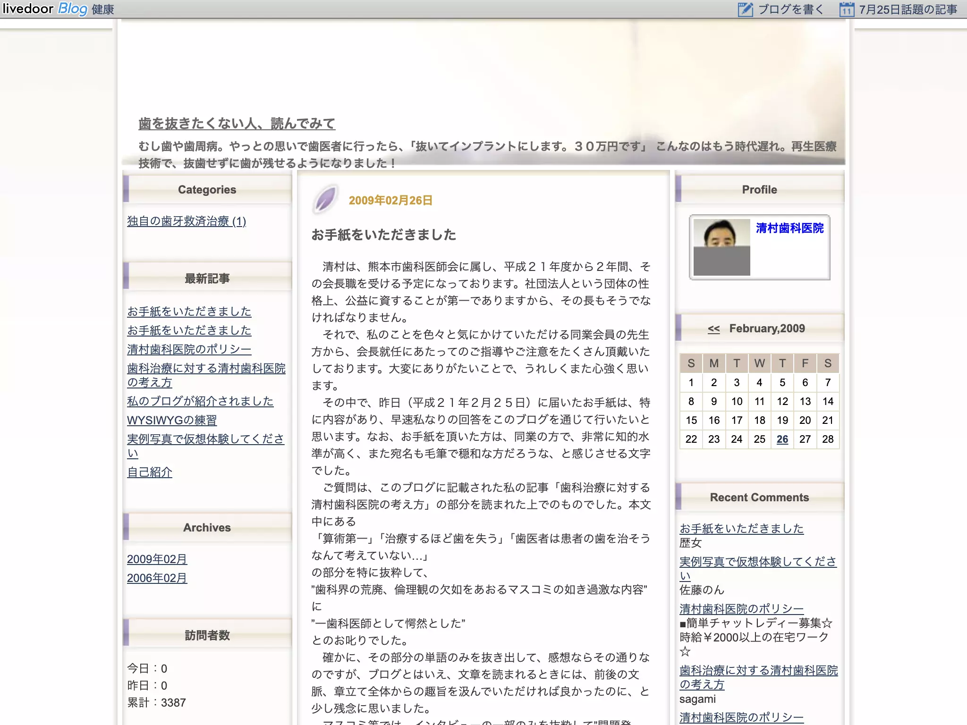The width and height of the screenshot is (967, 725).
Task: Click the purple leaf icon beside post date
Action: coord(325,199)
